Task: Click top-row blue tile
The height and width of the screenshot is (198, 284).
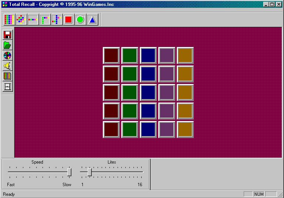Action: [x=148, y=56]
